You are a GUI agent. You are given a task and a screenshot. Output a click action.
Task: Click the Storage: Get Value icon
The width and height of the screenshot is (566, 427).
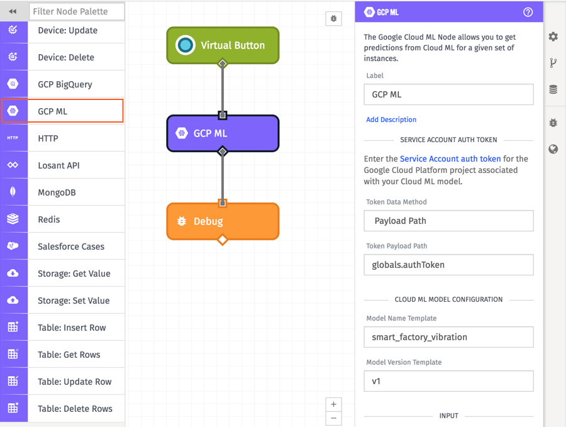click(x=13, y=273)
